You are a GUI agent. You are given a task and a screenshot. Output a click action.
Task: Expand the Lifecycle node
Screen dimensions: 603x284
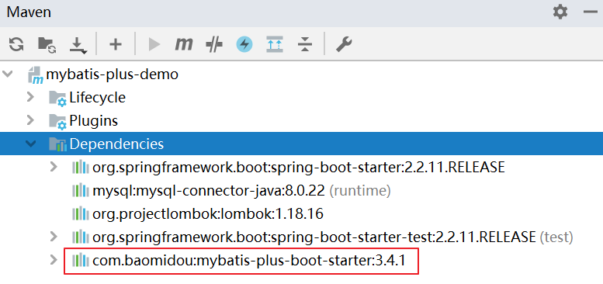click(30, 97)
